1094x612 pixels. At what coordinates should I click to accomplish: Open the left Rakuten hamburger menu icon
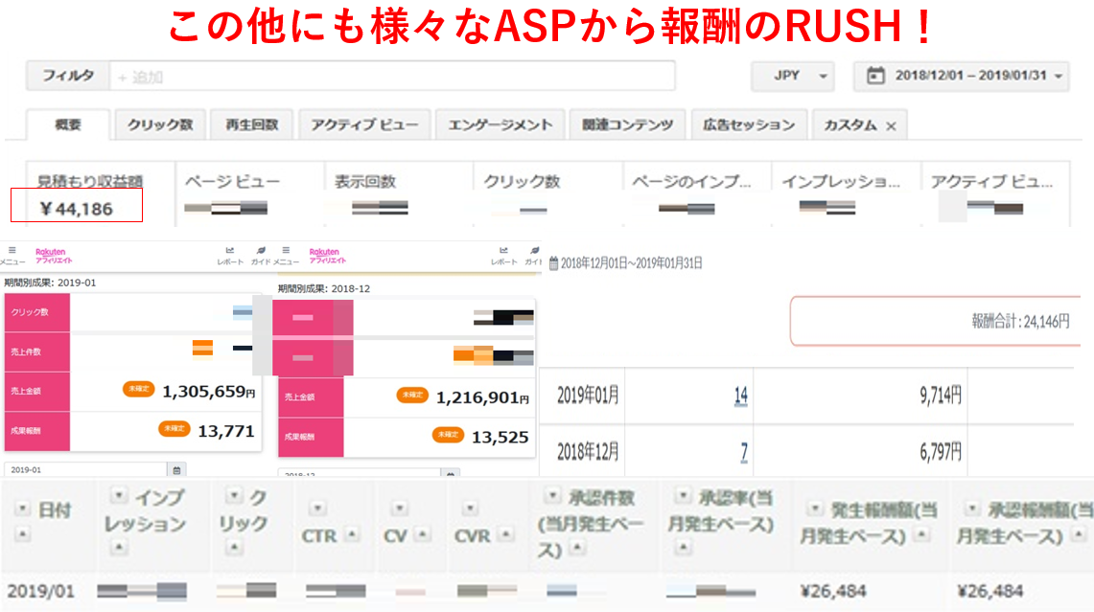point(12,251)
